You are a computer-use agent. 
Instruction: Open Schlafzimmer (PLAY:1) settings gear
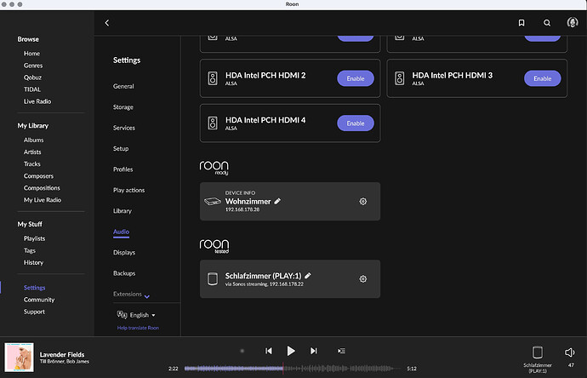tap(362, 279)
